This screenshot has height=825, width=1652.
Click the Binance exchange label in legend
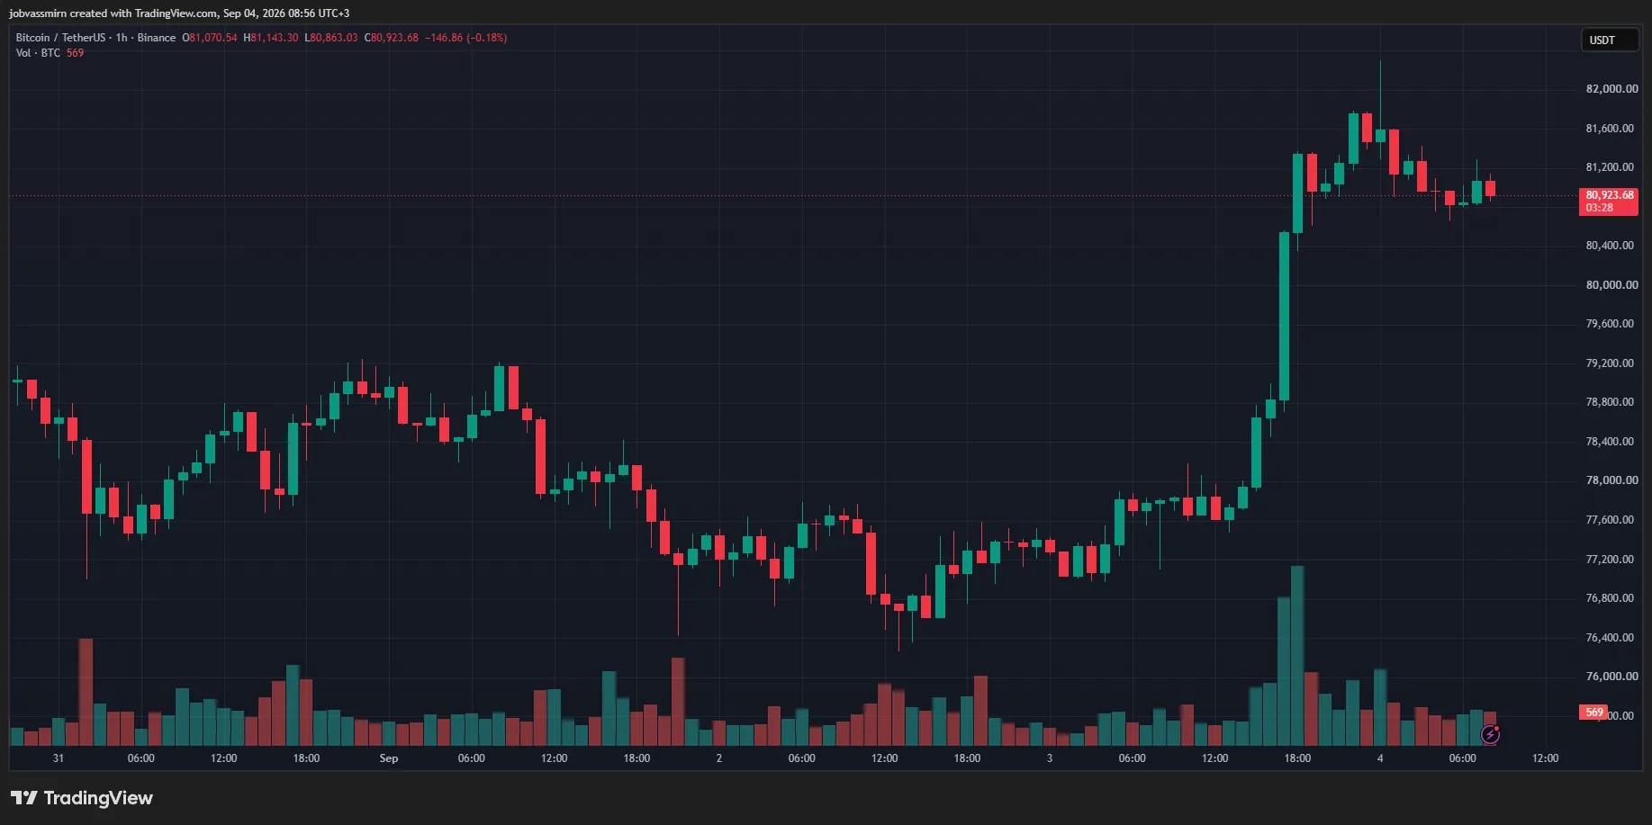[x=157, y=38]
